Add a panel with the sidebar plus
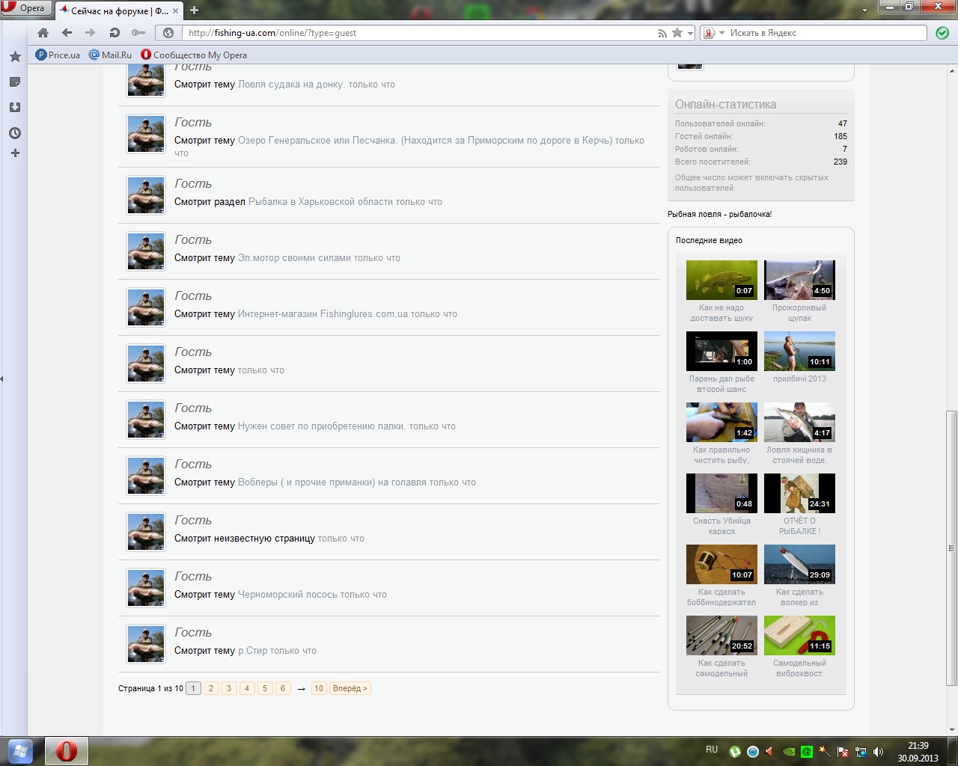Image resolution: width=958 pixels, height=766 pixels. pyautogui.click(x=15, y=153)
